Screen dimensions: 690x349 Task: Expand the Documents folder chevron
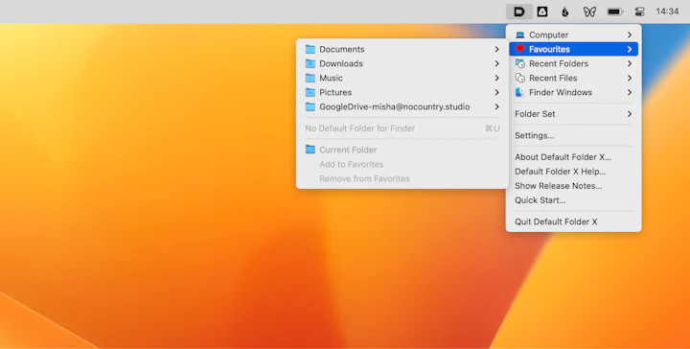coord(496,49)
